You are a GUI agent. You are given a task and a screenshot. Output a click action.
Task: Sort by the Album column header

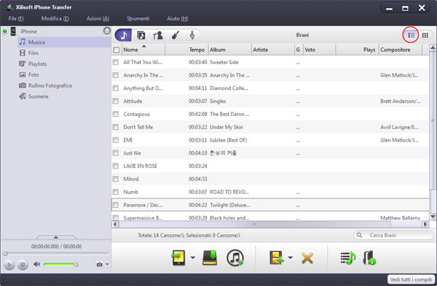(229, 50)
